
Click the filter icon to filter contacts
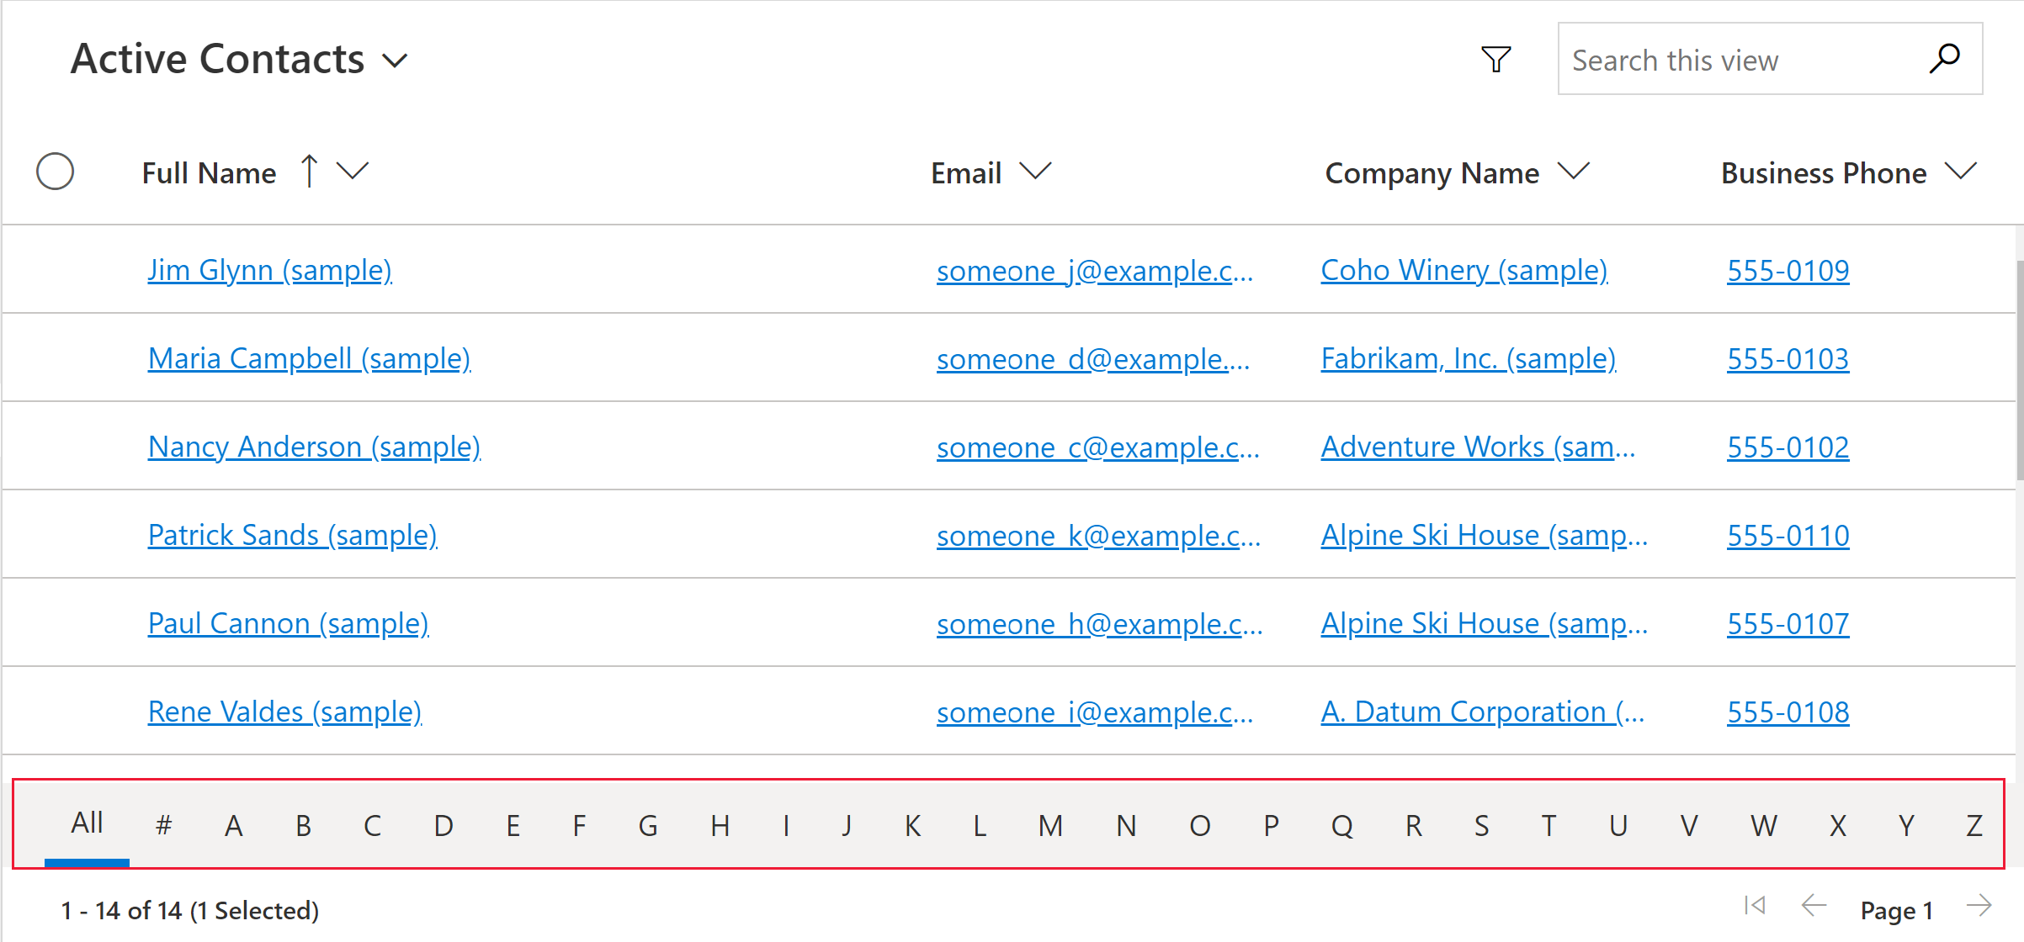coord(1492,60)
